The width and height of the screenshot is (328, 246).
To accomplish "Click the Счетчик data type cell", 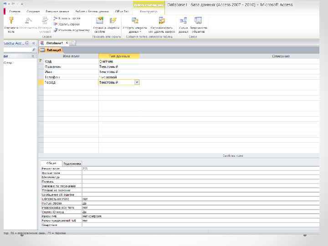I will (x=119, y=61).
